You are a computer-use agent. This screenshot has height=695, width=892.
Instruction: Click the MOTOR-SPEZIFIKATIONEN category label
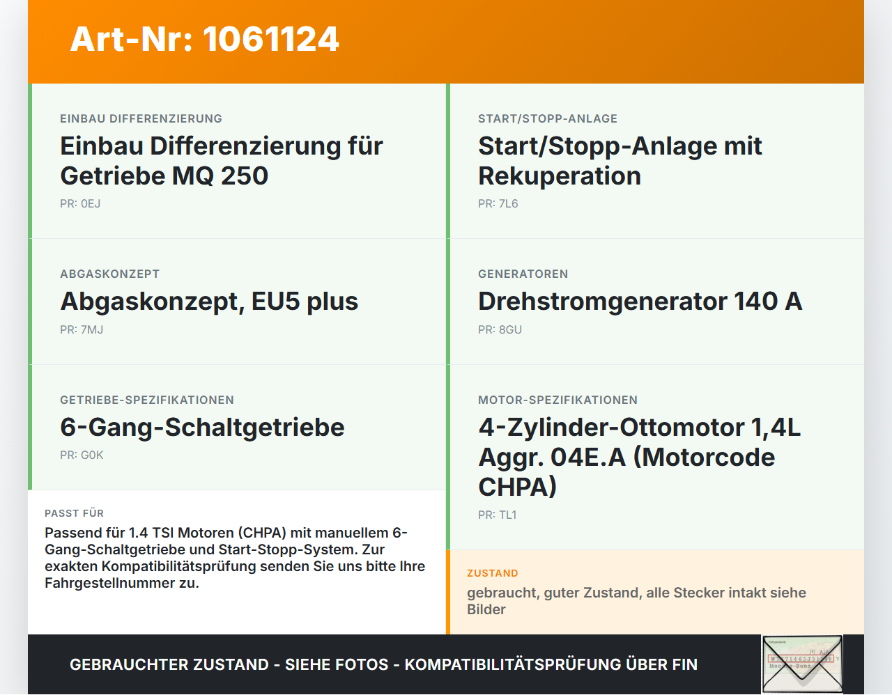click(558, 400)
